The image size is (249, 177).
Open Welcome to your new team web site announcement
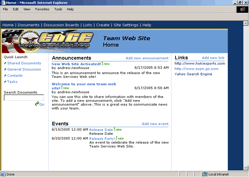coord(84,86)
